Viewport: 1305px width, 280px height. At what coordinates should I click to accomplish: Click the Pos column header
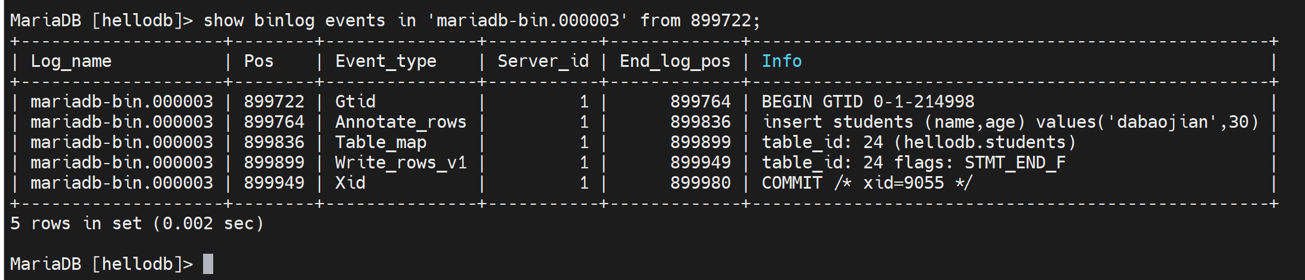tap(259, 61)
